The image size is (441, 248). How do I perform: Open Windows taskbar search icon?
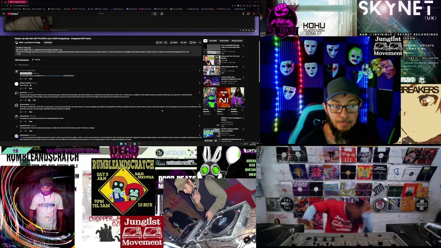125,144
